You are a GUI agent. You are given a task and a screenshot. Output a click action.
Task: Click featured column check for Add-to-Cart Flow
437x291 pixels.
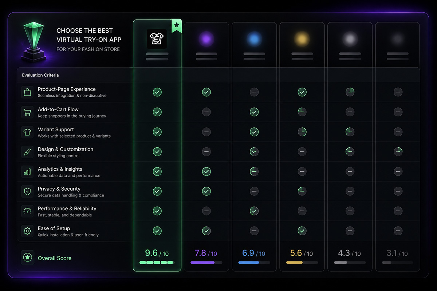point(157,112)
